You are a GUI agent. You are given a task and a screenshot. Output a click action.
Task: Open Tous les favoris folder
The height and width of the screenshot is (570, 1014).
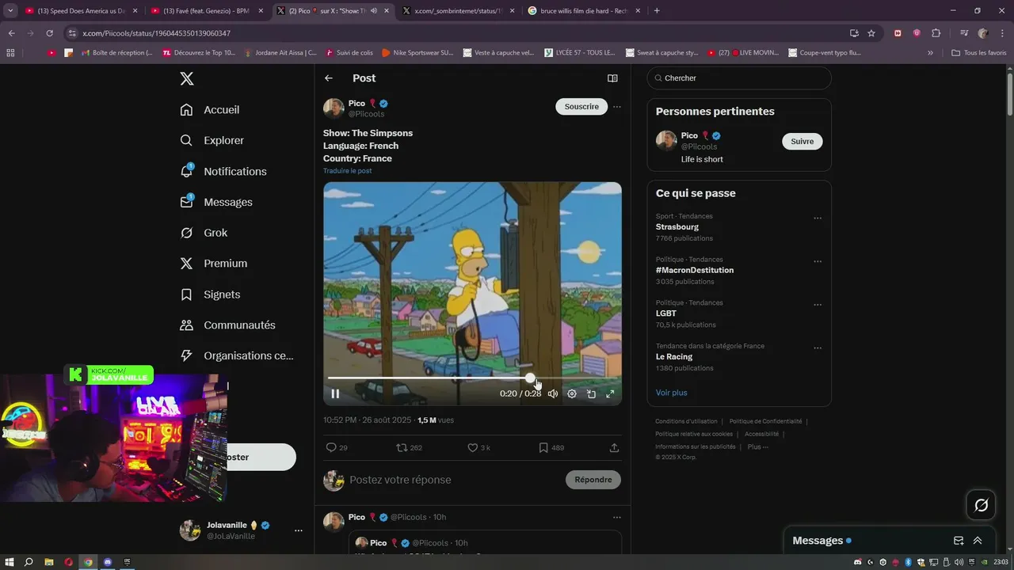click(979, 53)
